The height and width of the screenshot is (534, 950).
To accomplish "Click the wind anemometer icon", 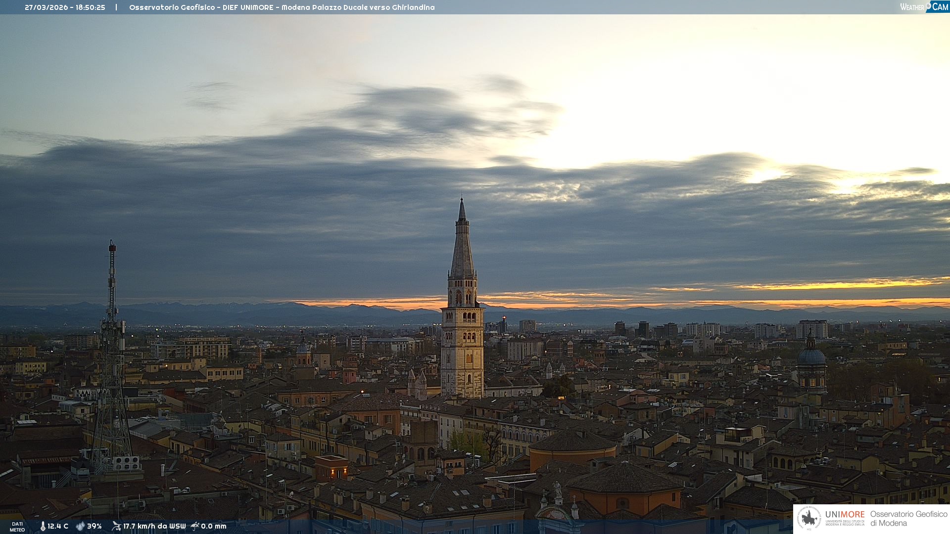I will point(116,526).
